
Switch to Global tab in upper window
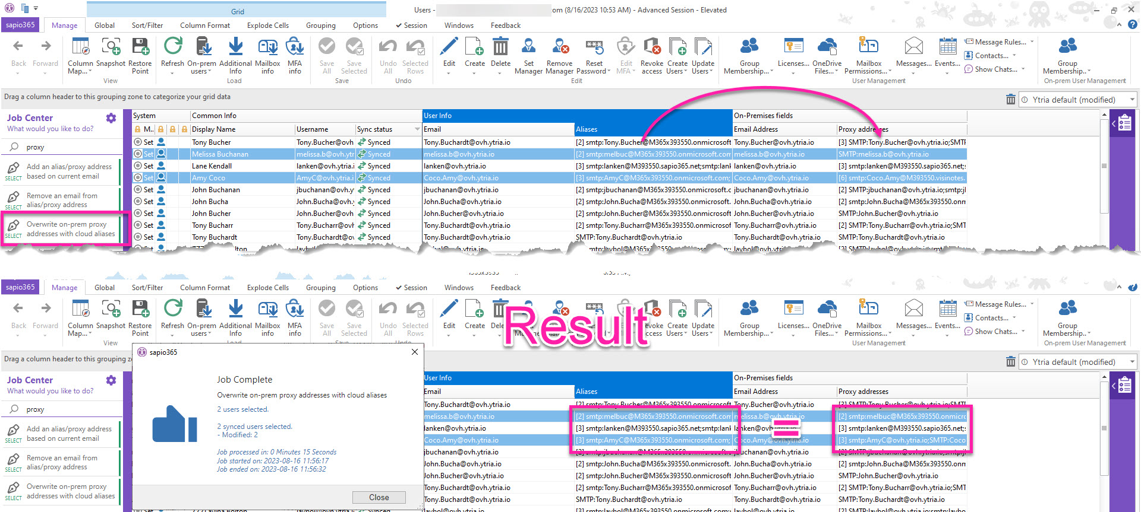click(105, 26)
